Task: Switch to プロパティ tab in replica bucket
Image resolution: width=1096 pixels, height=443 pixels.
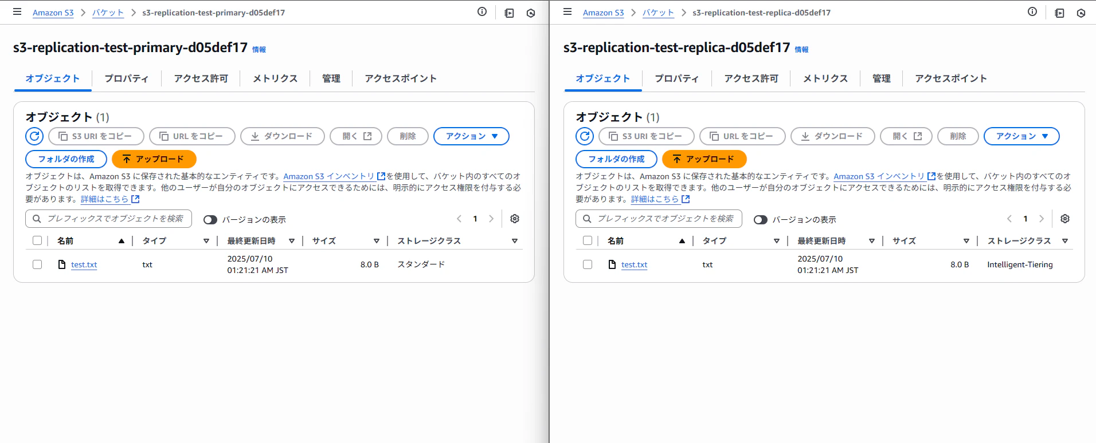Action: tap(676, 78)
